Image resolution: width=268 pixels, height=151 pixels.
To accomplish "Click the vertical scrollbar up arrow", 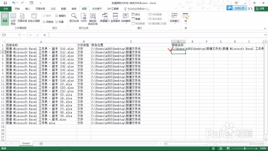I will pos(266,42).
